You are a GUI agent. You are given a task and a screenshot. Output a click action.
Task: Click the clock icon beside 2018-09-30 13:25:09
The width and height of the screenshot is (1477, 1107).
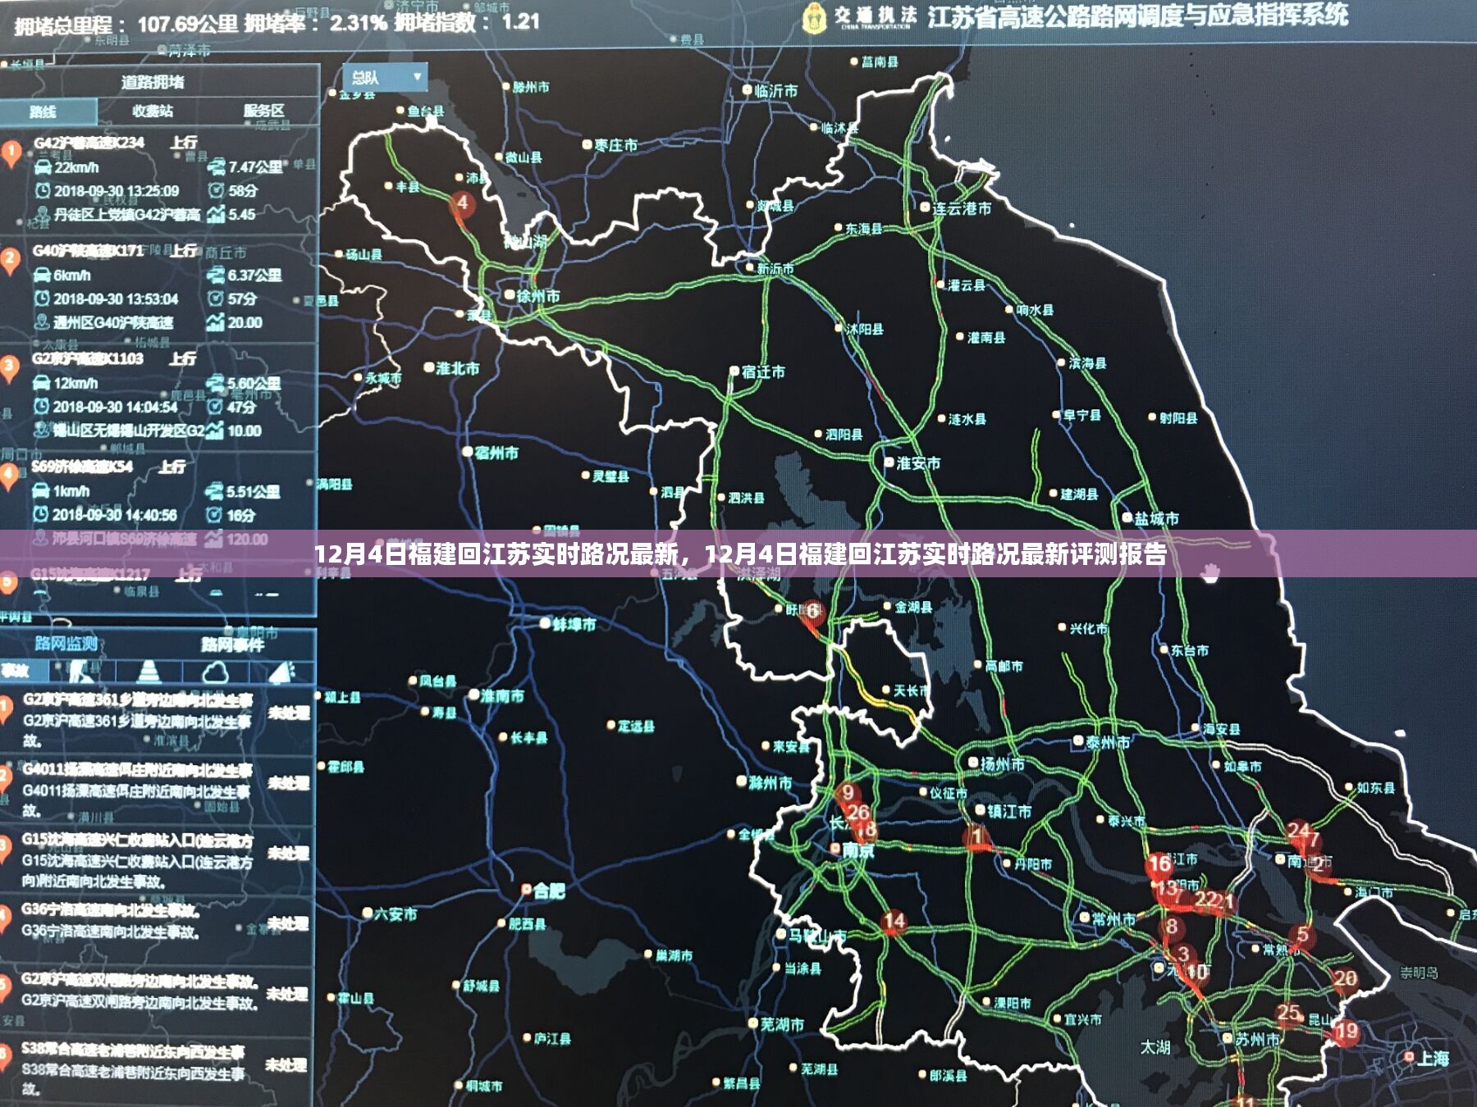[x=43, y=191]
